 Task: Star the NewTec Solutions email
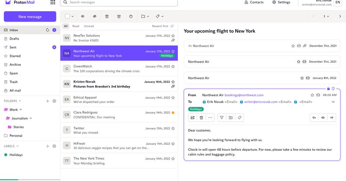[x=173, y=36]
